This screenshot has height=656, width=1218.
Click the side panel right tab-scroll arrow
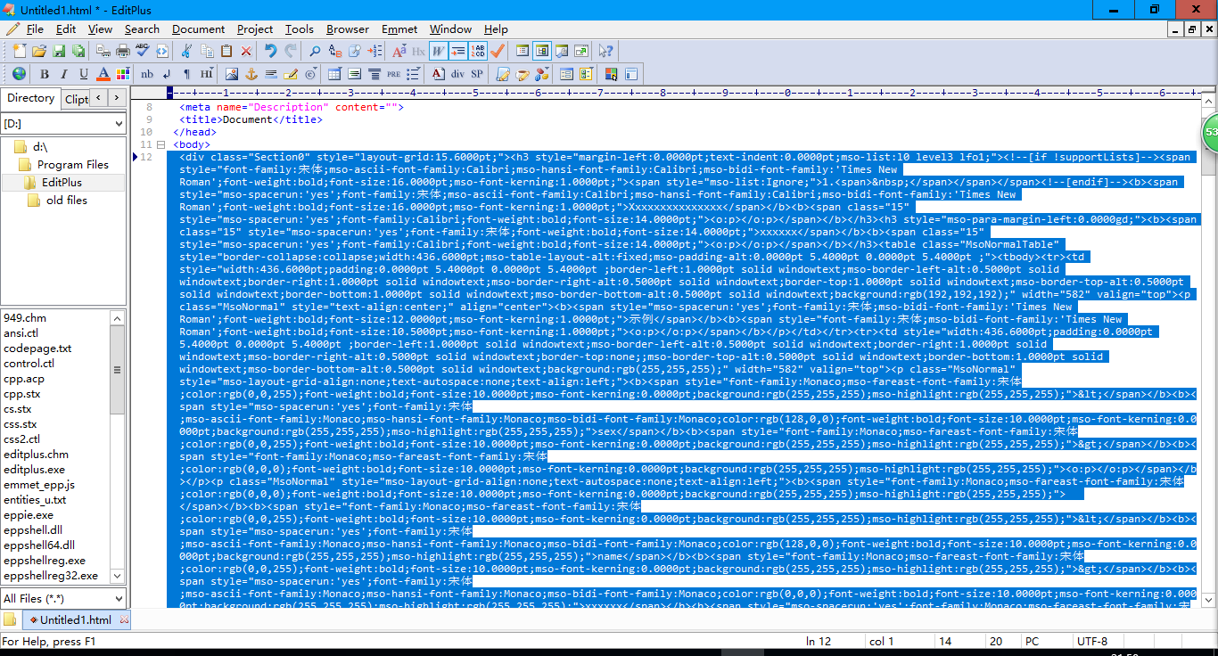pos(117,97)
